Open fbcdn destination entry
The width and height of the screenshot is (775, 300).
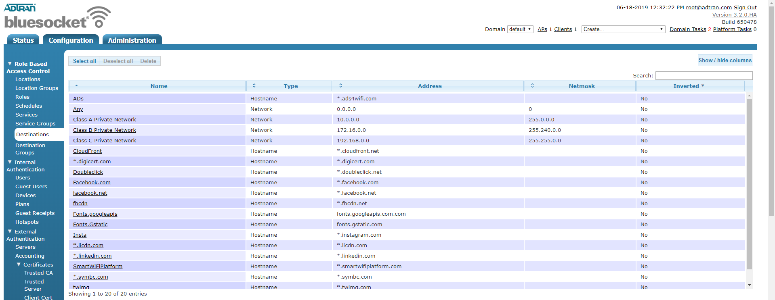[80, 203]
